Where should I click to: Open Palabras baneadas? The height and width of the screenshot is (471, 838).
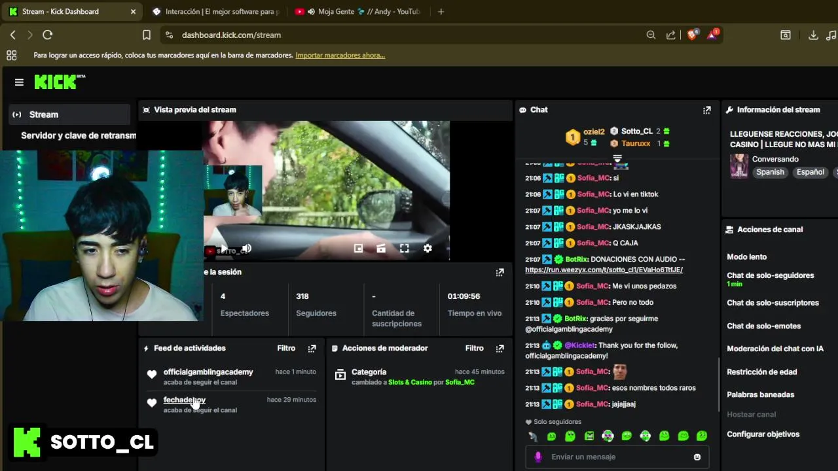760,395
